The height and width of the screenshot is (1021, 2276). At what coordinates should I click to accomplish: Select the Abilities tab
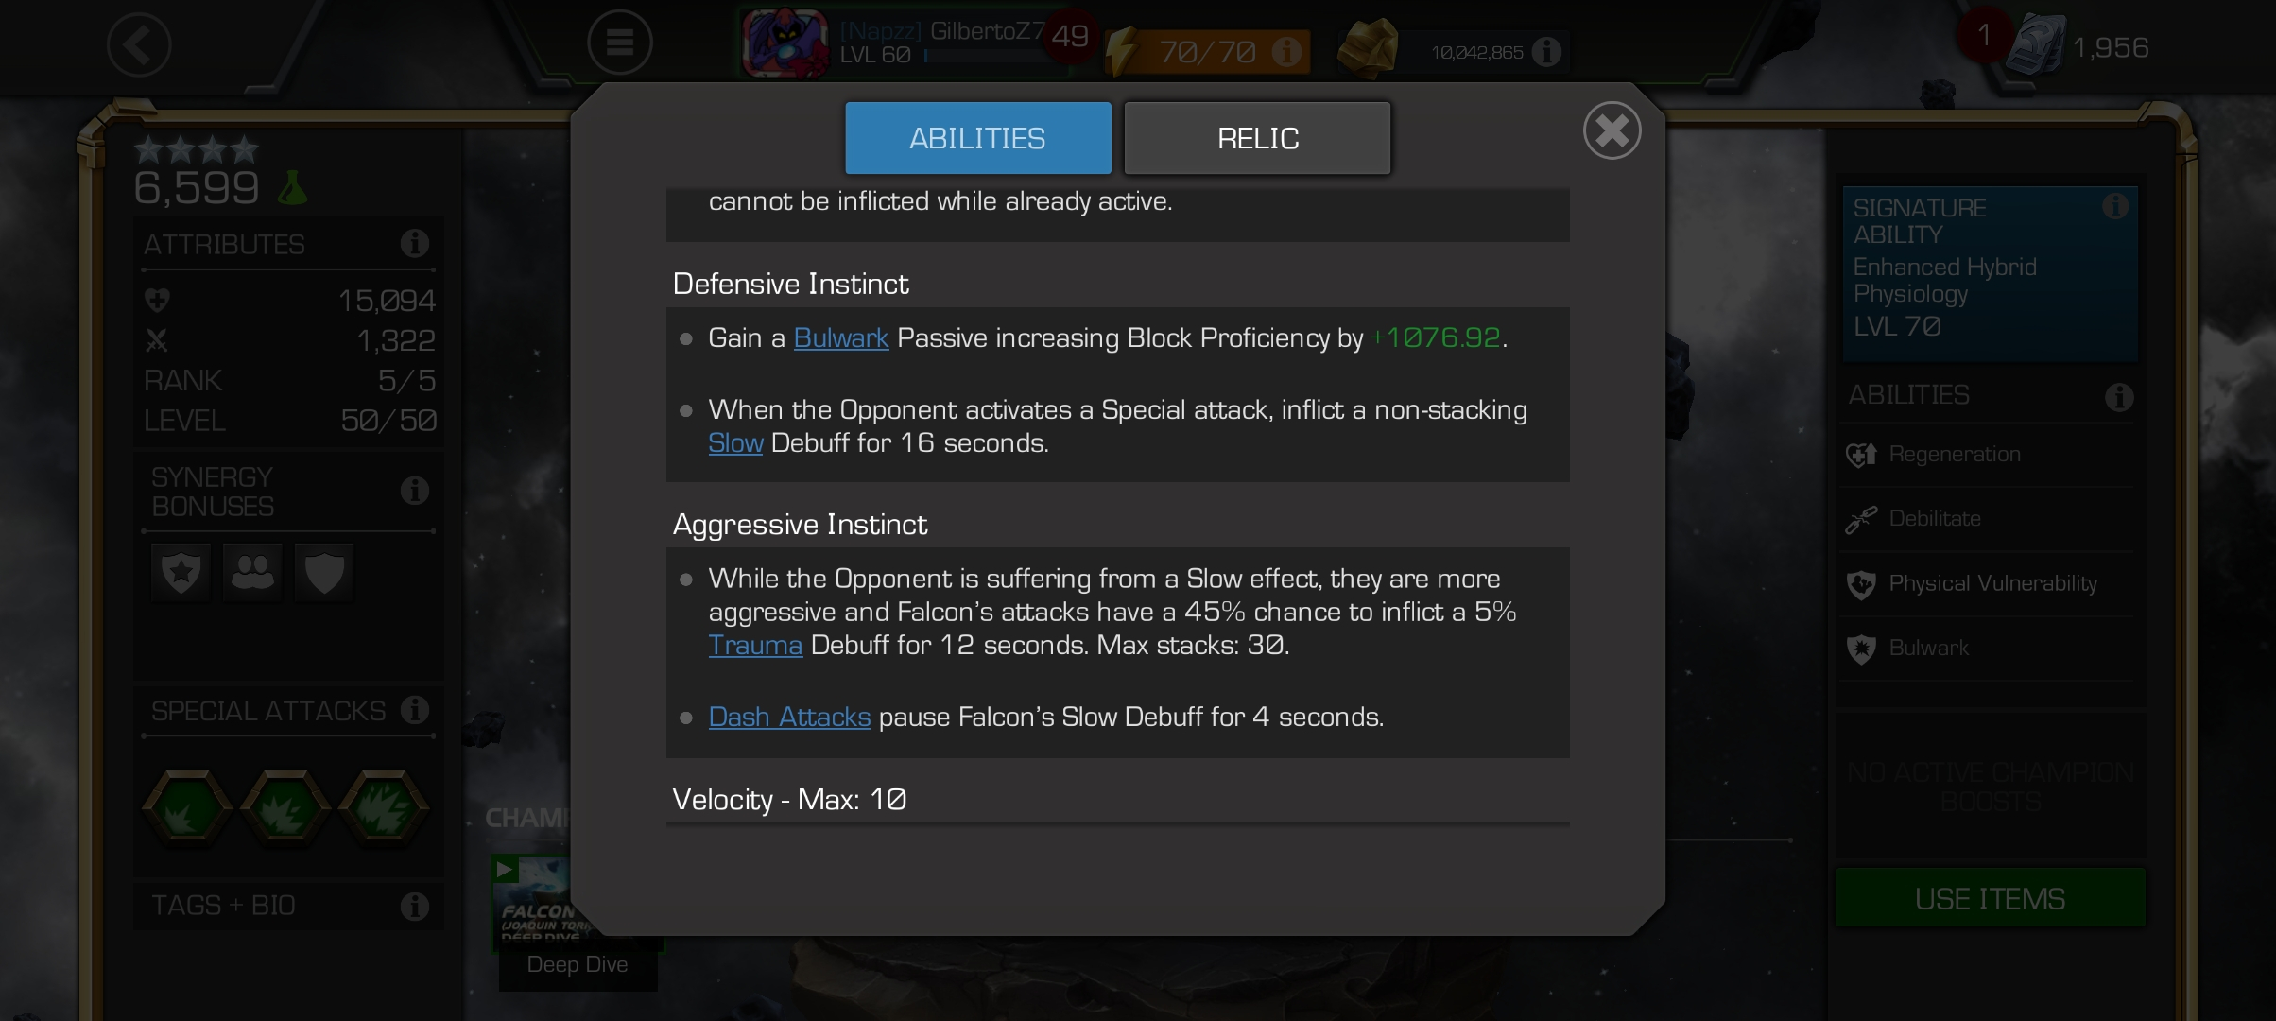pyautogui.click(x=978, y=138)
